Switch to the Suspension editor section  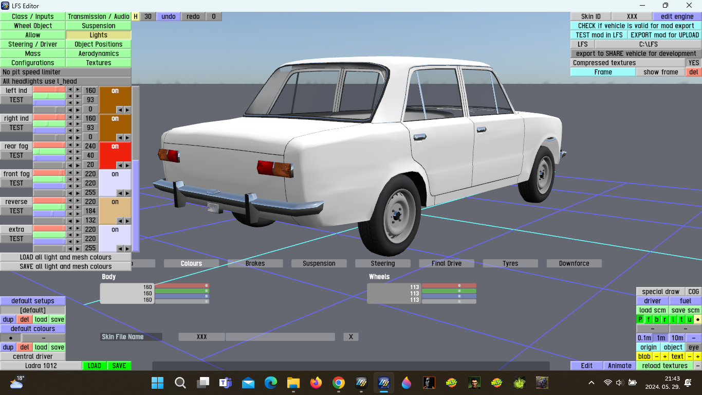pyautogui.click(x=99, y=26)
